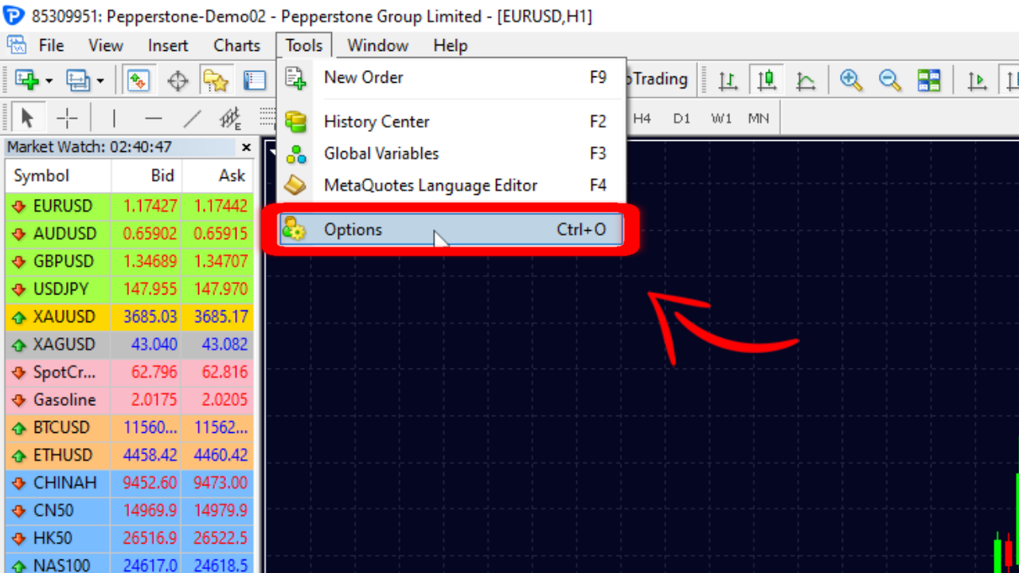Open the Charts menu
The width and height of the screenshot is (1019, 573).
[236, 45]
